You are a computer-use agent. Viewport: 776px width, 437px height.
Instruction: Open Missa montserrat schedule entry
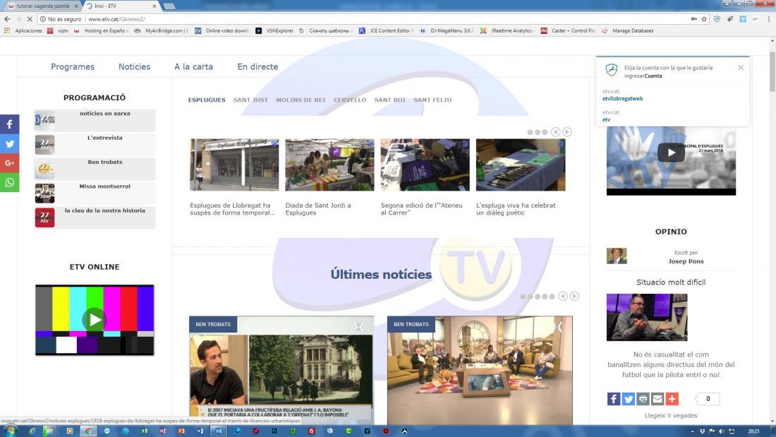click(x=105, y=186)
